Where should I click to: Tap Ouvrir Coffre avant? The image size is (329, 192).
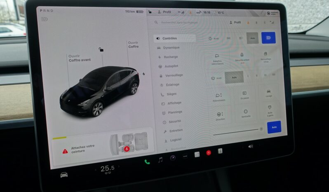[80, 58]
